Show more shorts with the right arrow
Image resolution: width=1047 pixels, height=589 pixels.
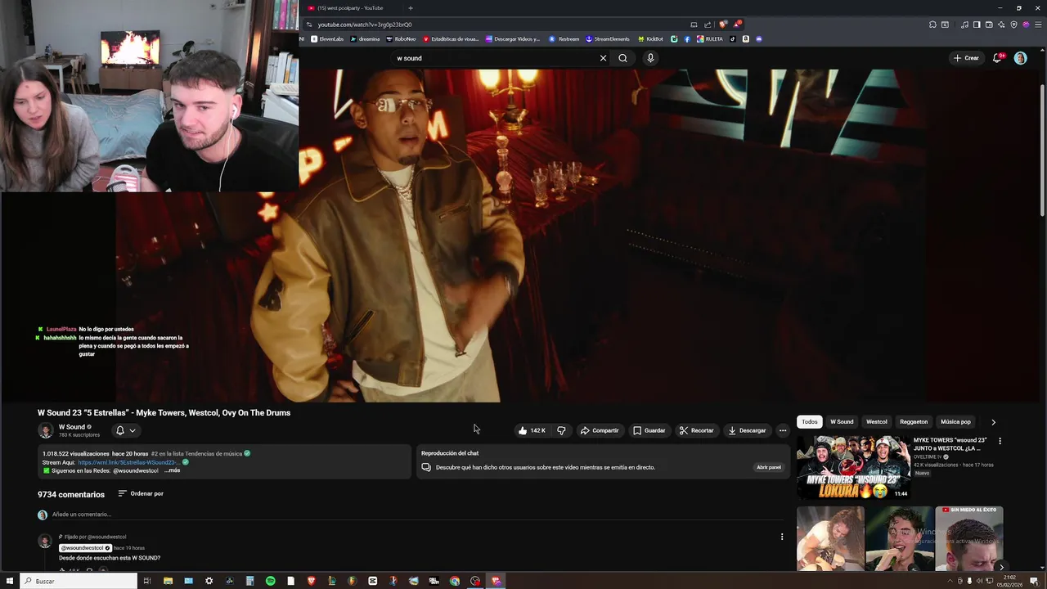pos(1001,567)
